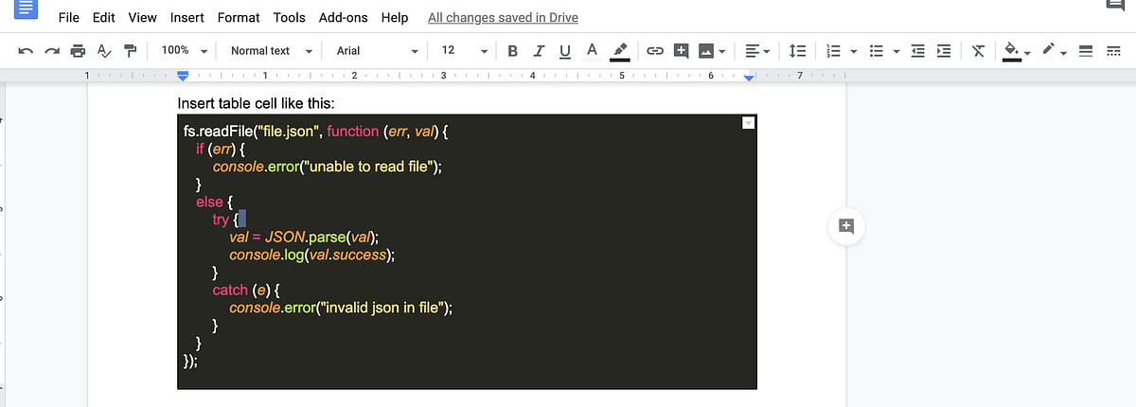Click the right indent ruler marker
Screen dimensions: 1136x407
click(749, 76)
